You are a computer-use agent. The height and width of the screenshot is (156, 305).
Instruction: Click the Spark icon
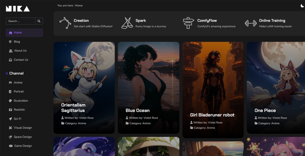[127, 23]
